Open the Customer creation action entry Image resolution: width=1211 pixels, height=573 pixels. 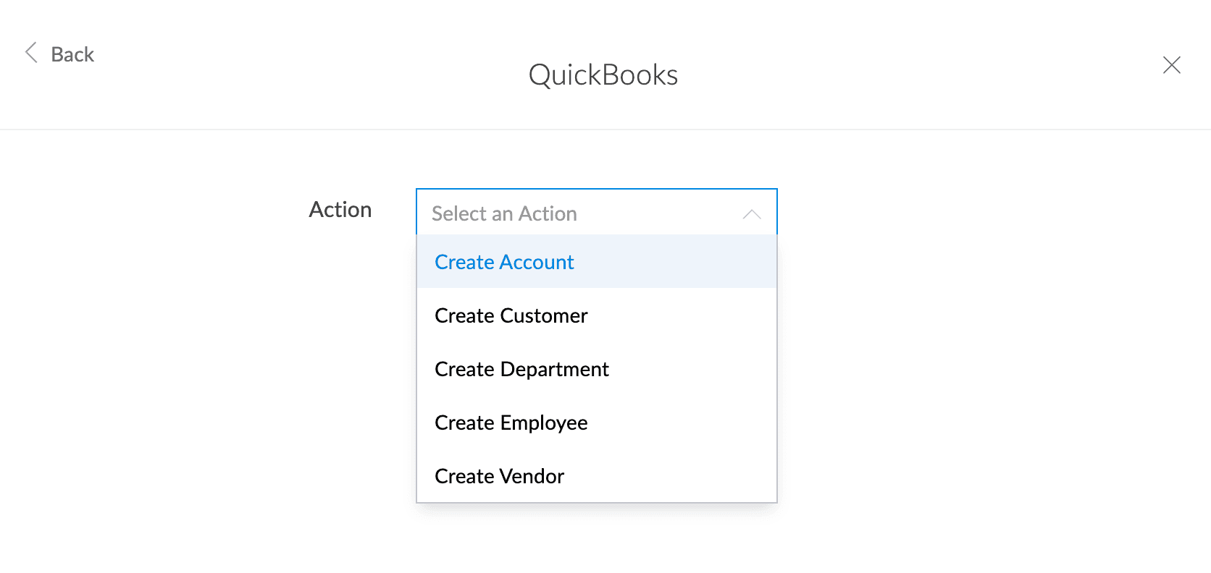click(597, 315)
